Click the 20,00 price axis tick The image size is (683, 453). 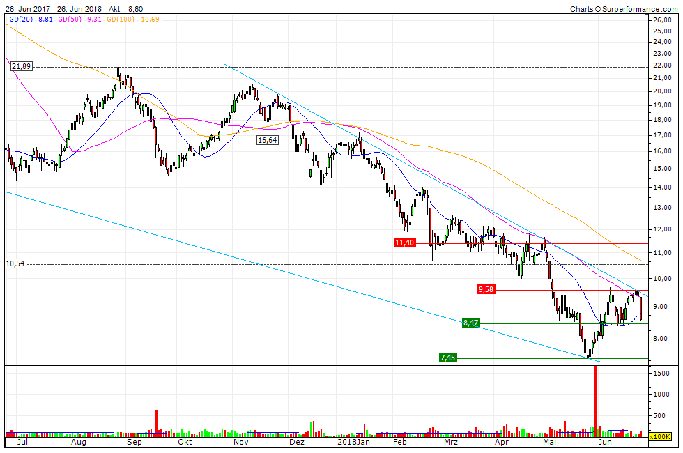click(x=661, y=91)
